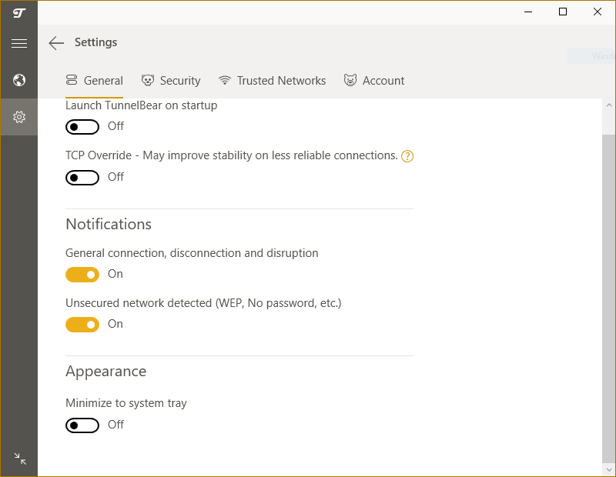Go back with the left arrow

(56, 43)
